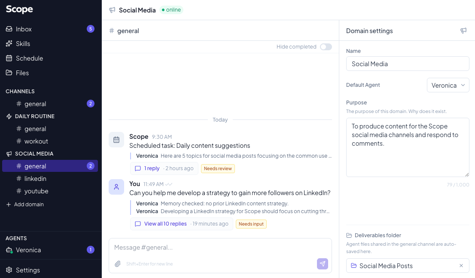Click Add domain
This screenshot has width=475, height=278.
[25, 204]
